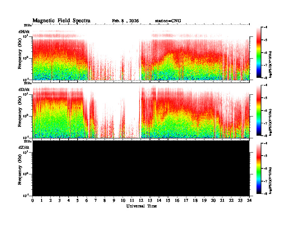The width and height of the screenshot is (297, 230).
Task: Click hour 3 on the time axis
Action: 60,201
